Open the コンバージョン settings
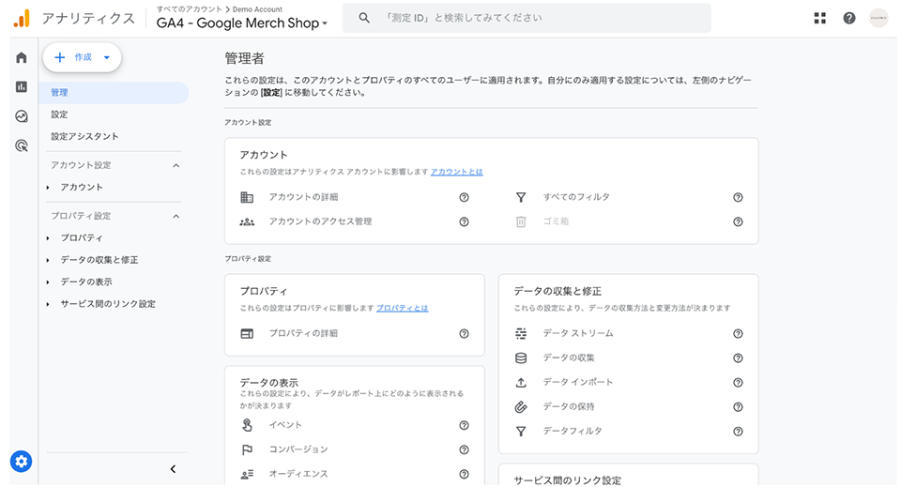This screenshot has height=487, width=901. pos(298,449)
